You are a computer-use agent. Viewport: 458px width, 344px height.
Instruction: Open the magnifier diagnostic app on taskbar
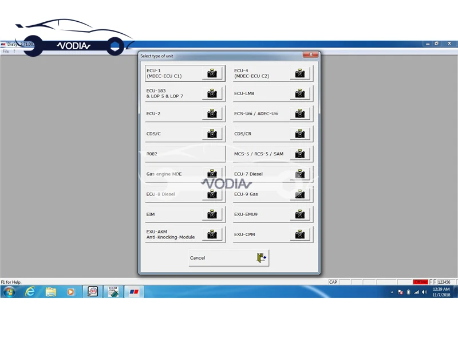[x=93, y=292]
